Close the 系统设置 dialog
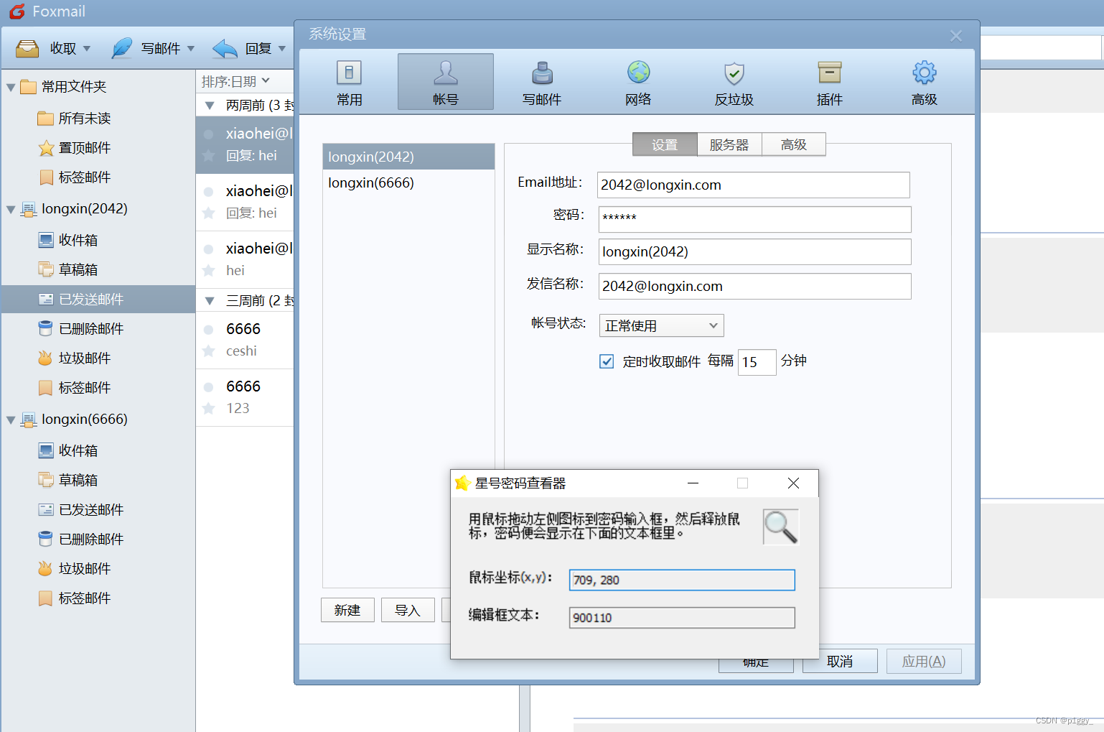 tap(956, 36)
